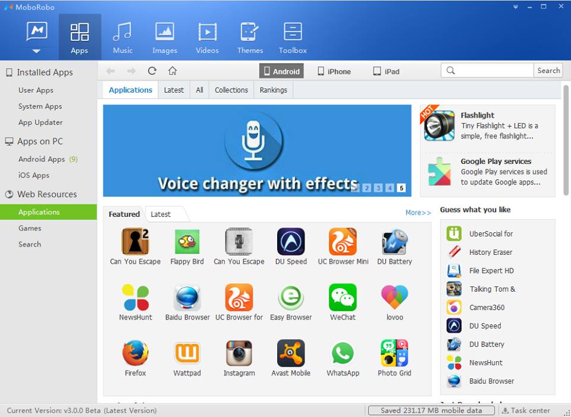Click the Search button

click(548, 71)
